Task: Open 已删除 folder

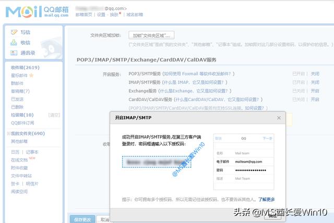Action: tap(17, 107)
